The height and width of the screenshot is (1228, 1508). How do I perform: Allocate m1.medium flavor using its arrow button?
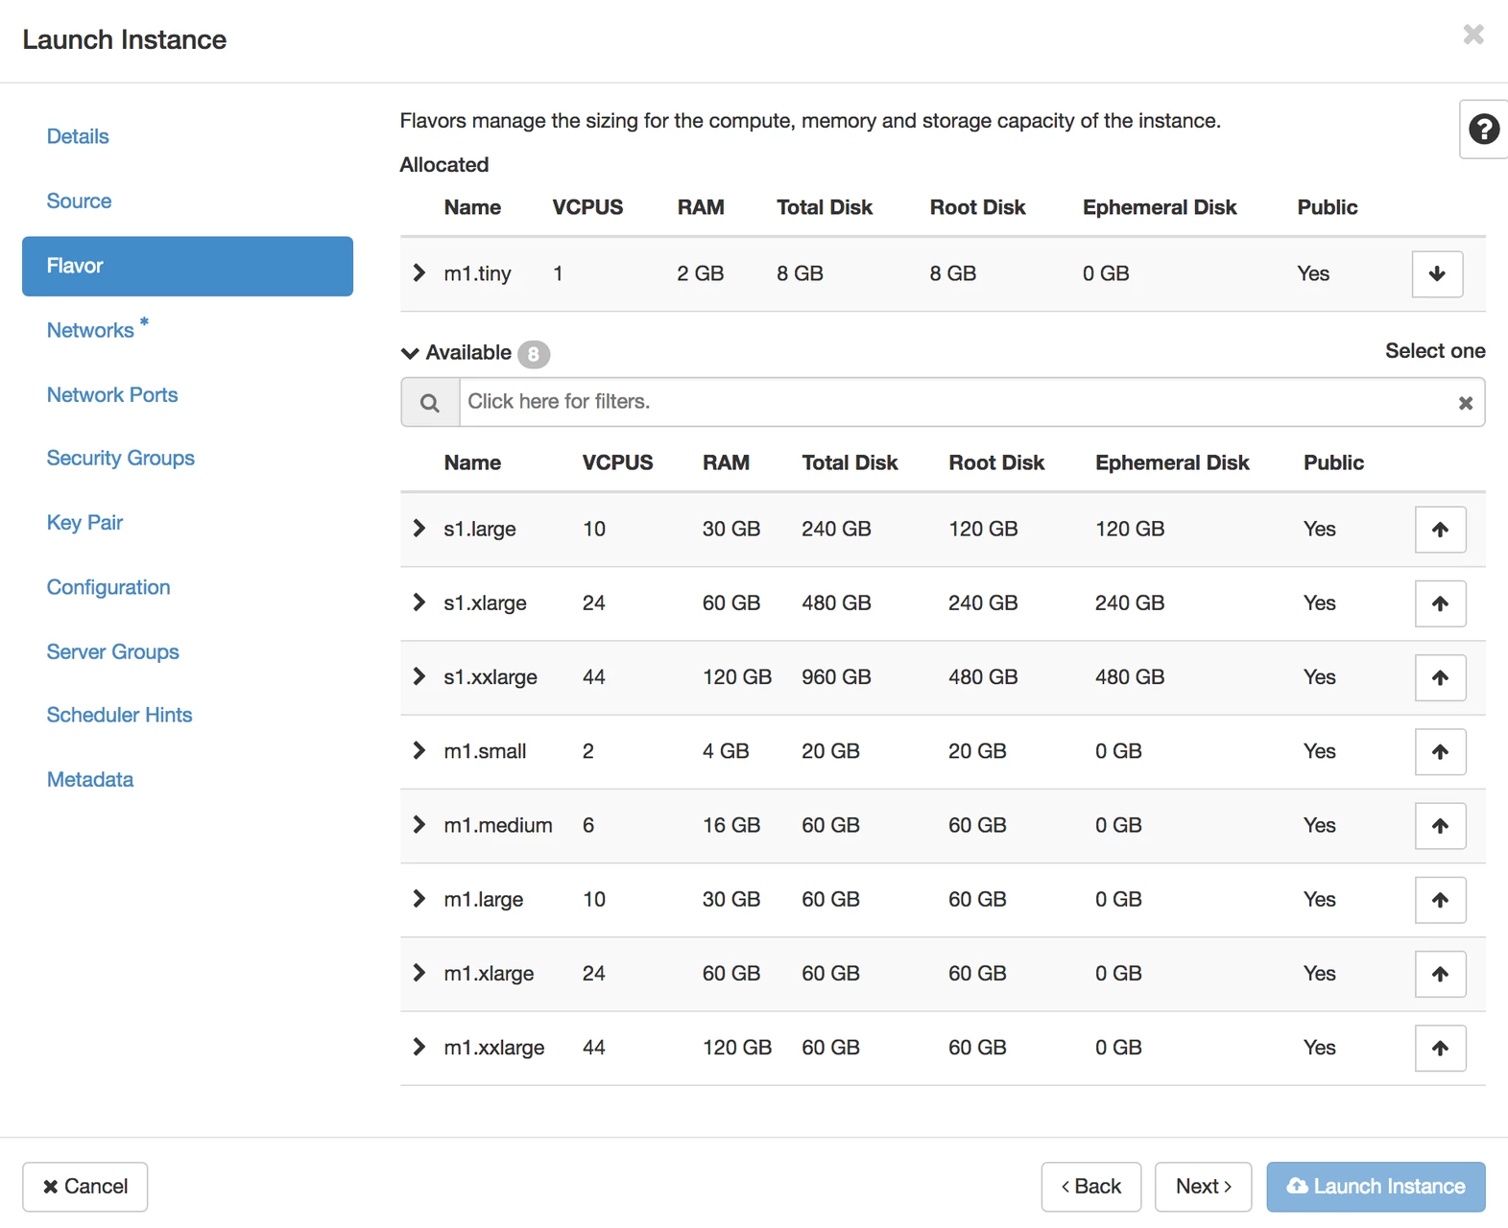pos(1439,826)
